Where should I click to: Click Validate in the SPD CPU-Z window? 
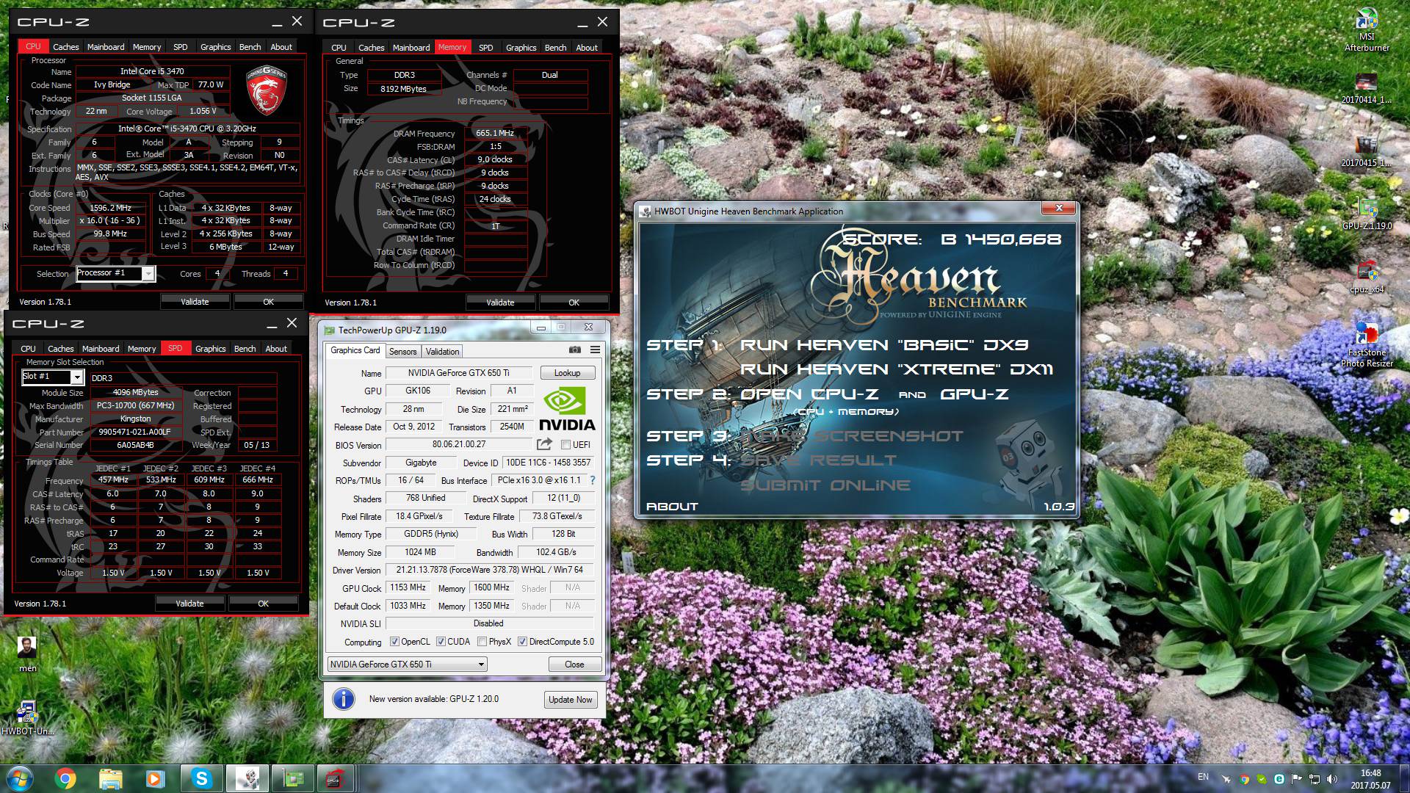pos(189,604)
